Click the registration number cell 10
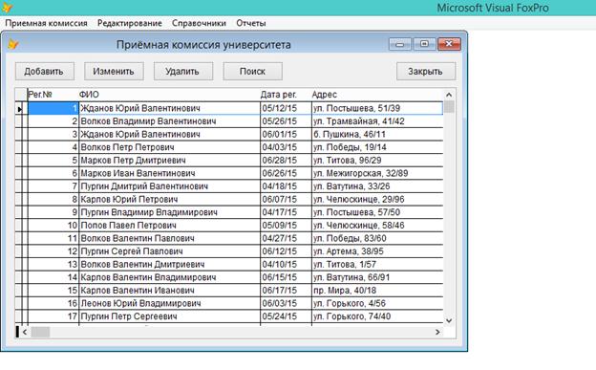This screenshot has width=596, height=370. (53, 226)
